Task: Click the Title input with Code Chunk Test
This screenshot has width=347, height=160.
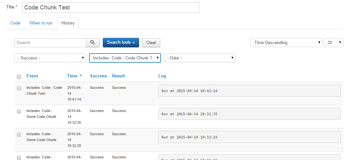Action: click(111, 8)
